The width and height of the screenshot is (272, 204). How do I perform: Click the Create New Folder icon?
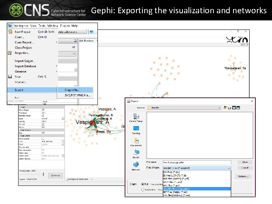pos(230,108)
